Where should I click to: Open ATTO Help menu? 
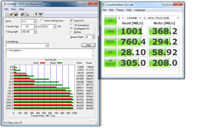tap(21, 9)
